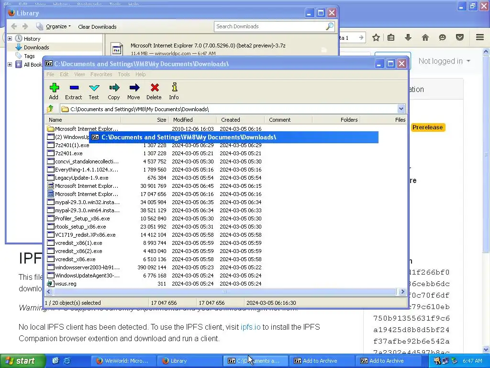The width and height of the screenshot is (490, 368).
Task: Select the VC1719_redist.XPx86.exe file
Action: click(x=85, y=235)
